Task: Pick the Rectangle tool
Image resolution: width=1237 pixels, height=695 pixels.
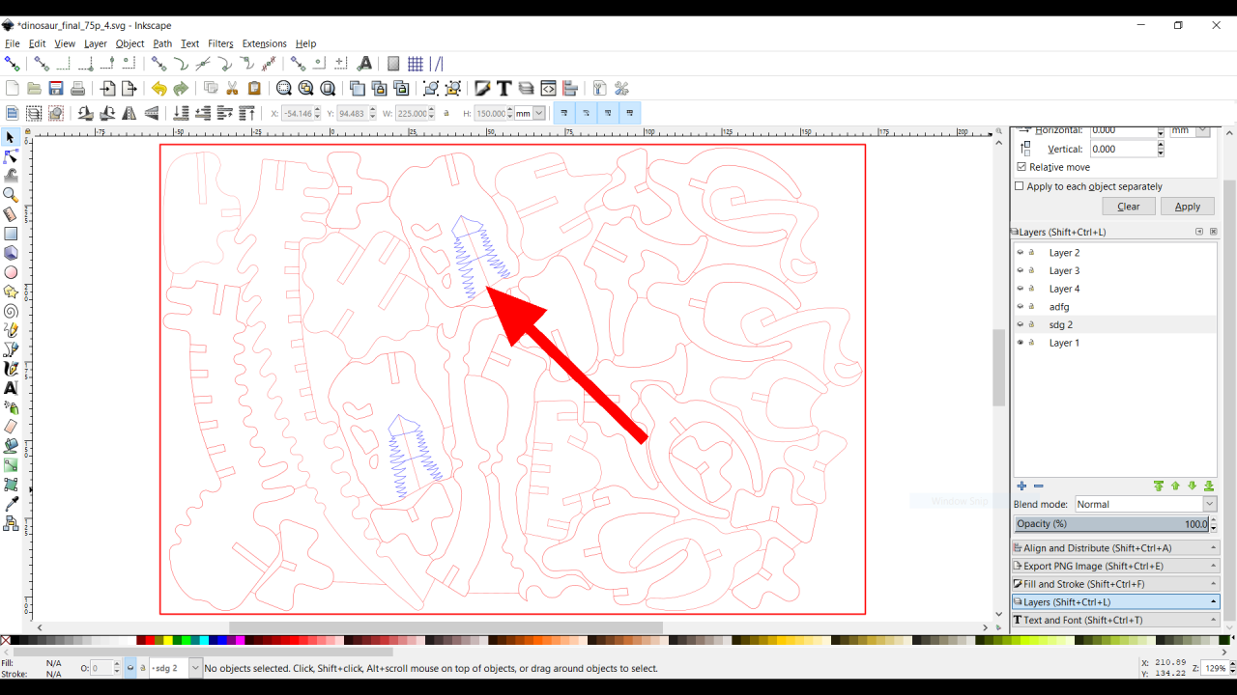Action: tap(11, 234)
